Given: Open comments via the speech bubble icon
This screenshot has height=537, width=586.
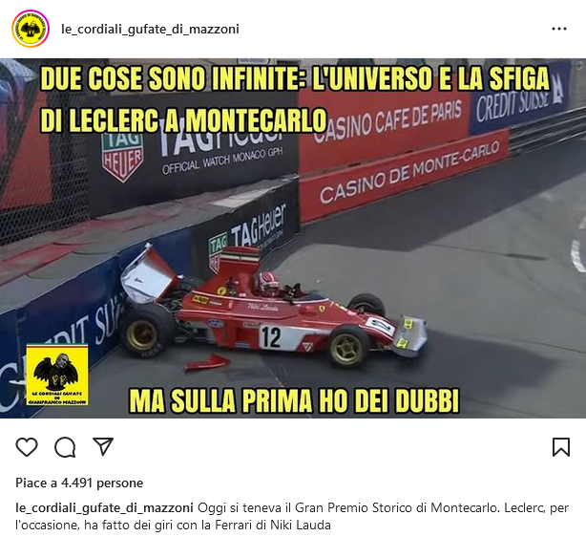Looking at the screenshot, I should pyautogui.click(x=65, y=447).
